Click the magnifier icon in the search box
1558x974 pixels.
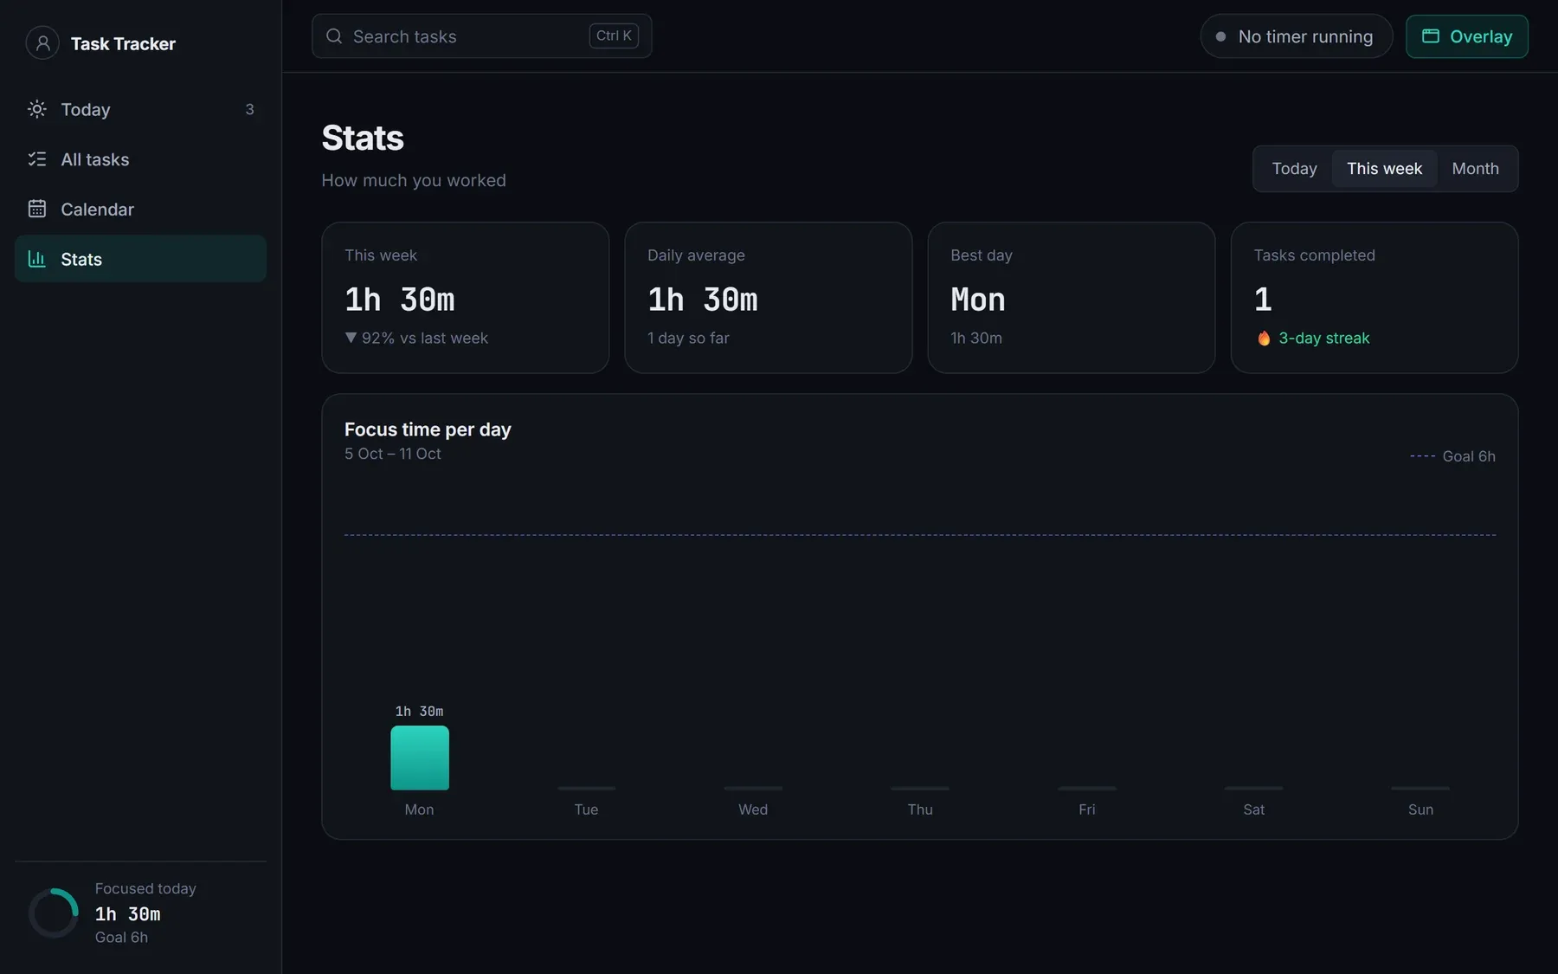tap(334, 36)
